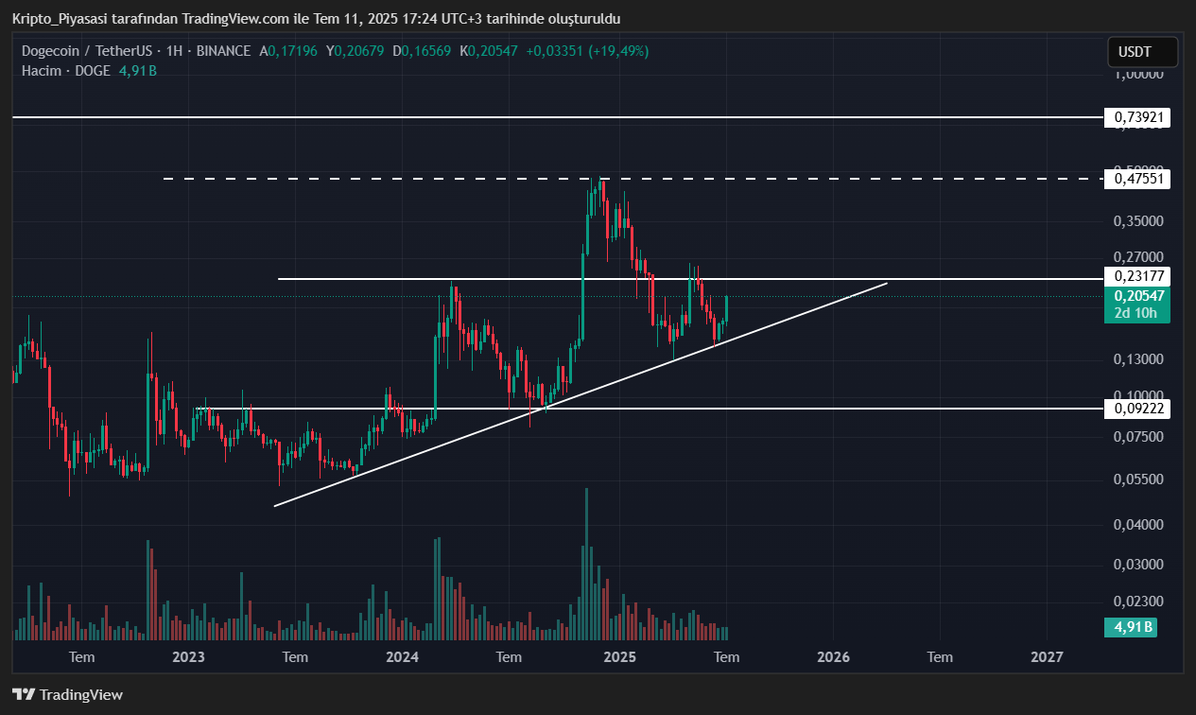Click the 0,23177 resistance price label
This screenshot has height=715, width=1196.
pyautogui.click(x=1137, y=276)
